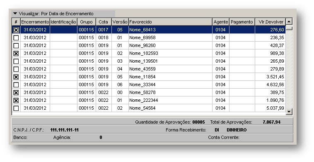Uncheck the checkbox for Nome_58278 row

tap(16, 93)
